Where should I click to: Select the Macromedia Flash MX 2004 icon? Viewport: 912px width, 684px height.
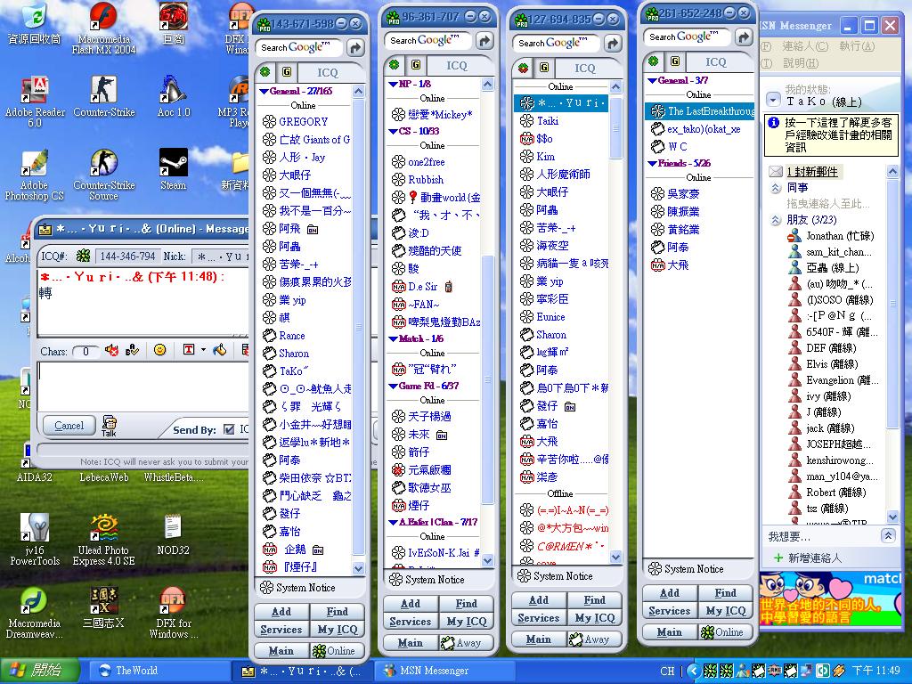tap(103, 28)
